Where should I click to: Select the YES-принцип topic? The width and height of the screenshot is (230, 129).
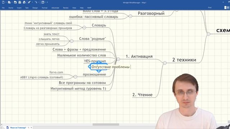tap(95, 61)
